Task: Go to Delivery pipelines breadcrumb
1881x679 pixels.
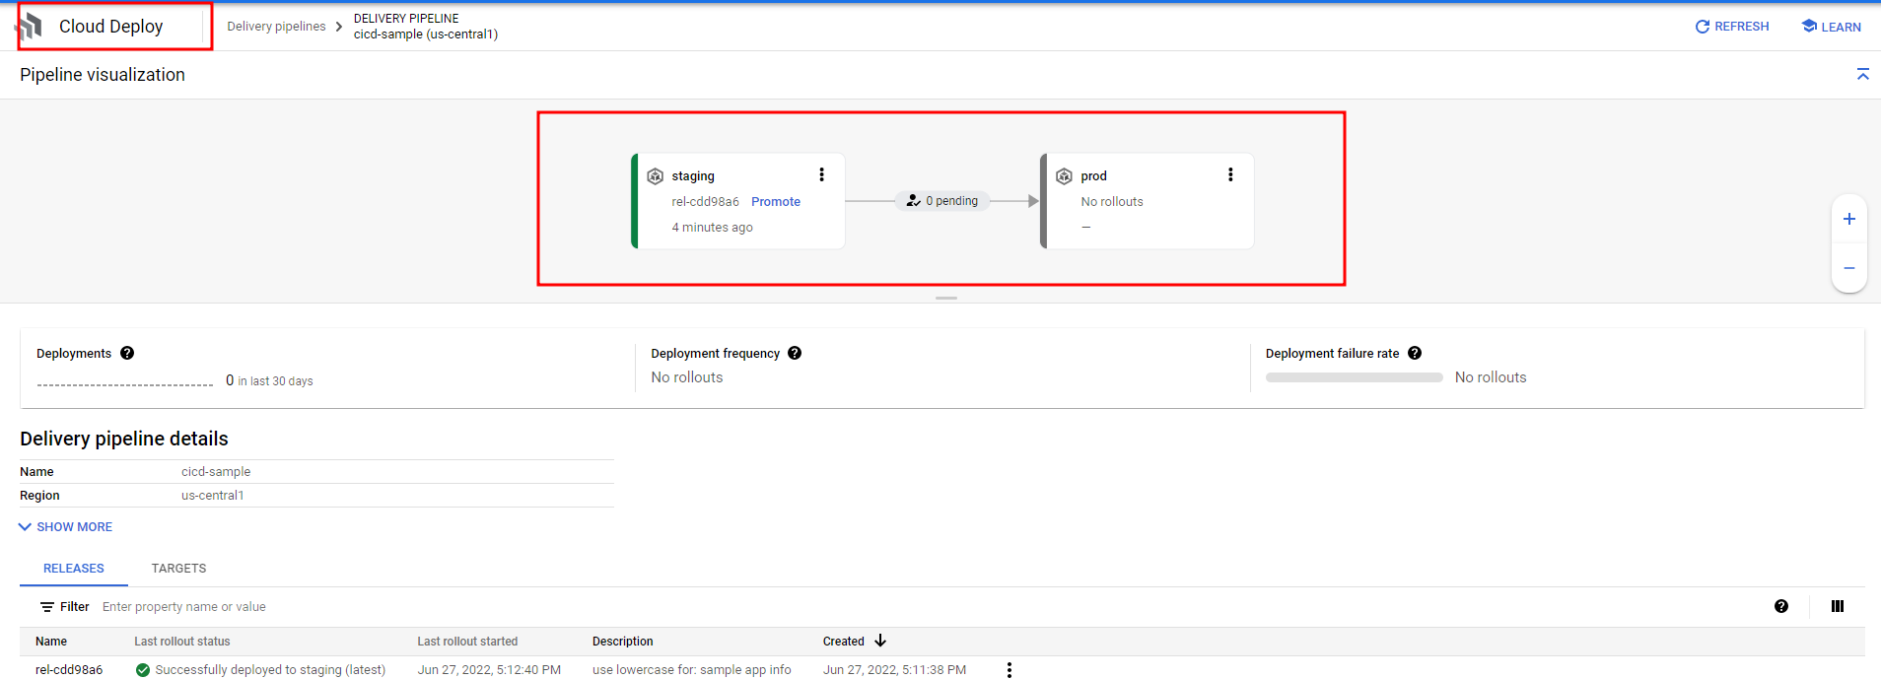Action: pos(276,27)
